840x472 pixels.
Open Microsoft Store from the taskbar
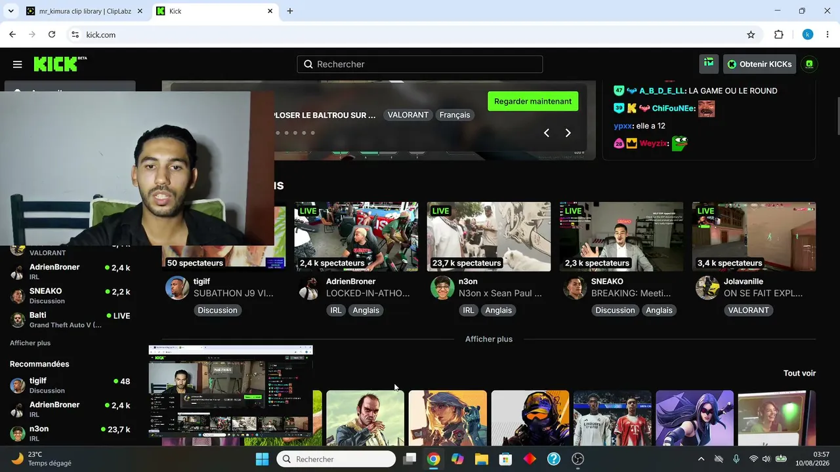[x=505, y=459]
